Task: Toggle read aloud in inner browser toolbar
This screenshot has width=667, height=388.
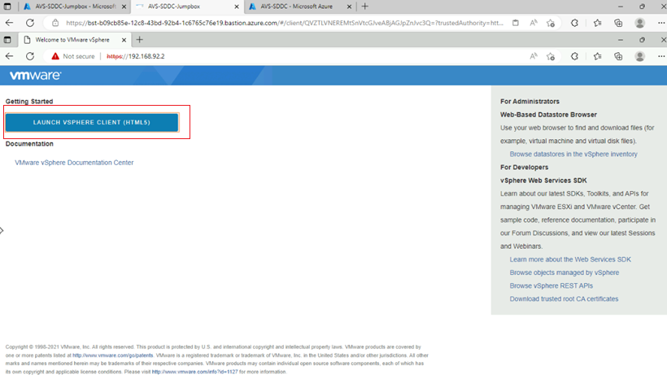Action: (x=534, y=56)
